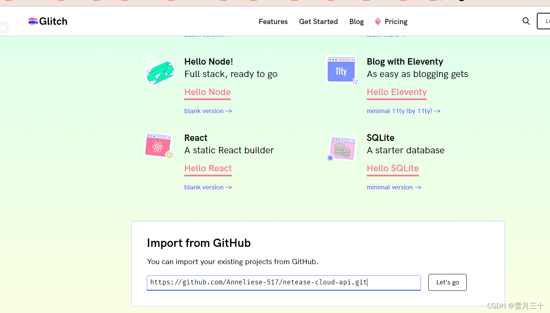Click the text 'A static React builder'
The width and height of the screenshot is (550, 313).
229,150
